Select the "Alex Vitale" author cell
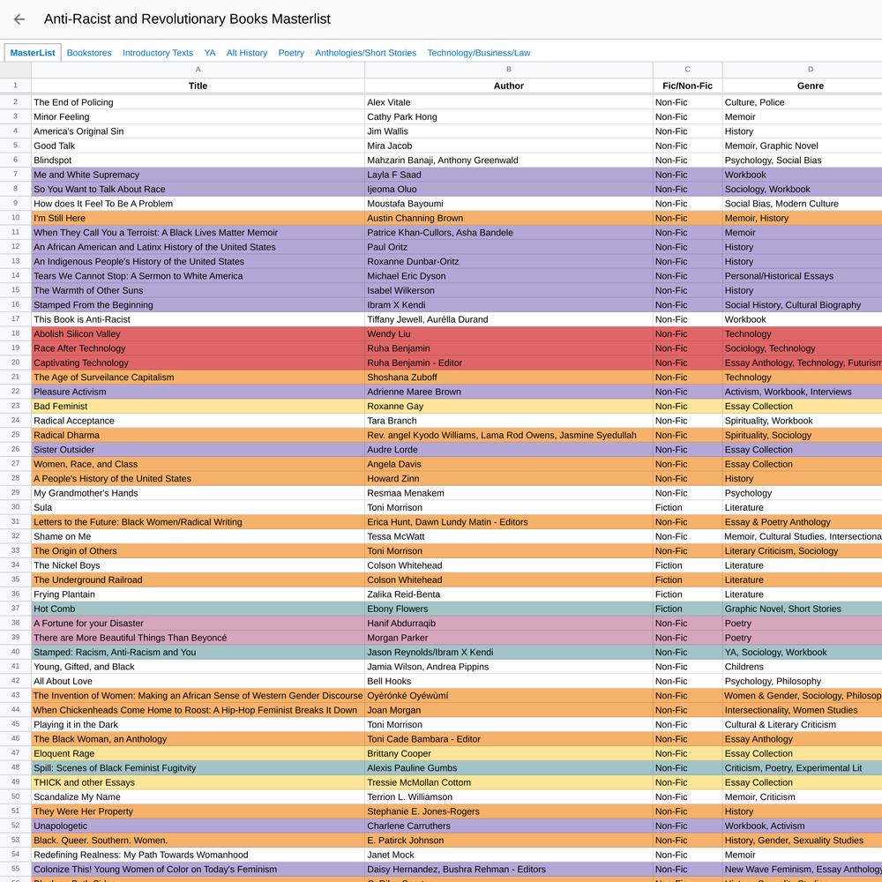 point(509,102)
